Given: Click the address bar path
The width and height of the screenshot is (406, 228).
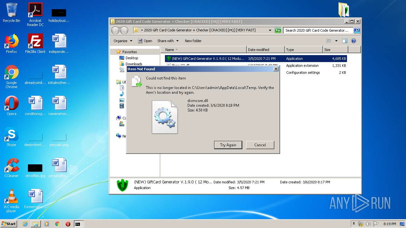Looking at the screenshot, I should (x=200, y=30).
